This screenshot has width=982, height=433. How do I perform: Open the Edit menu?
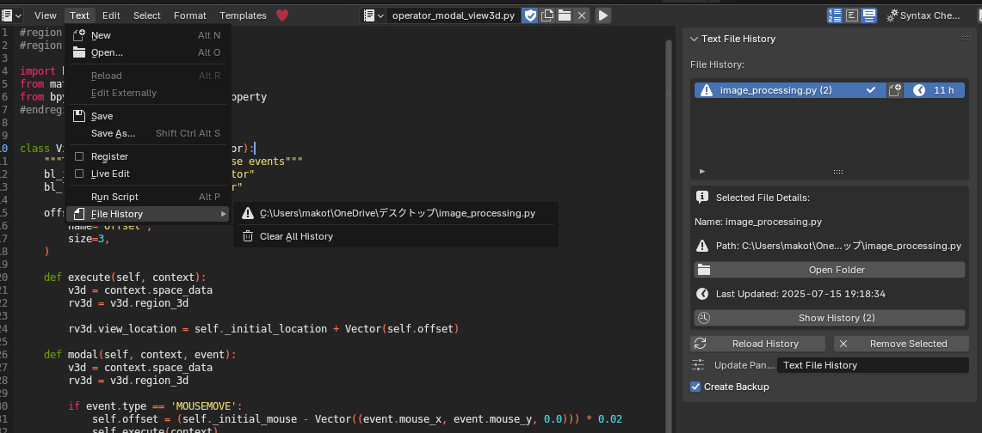tap(112, 15)
